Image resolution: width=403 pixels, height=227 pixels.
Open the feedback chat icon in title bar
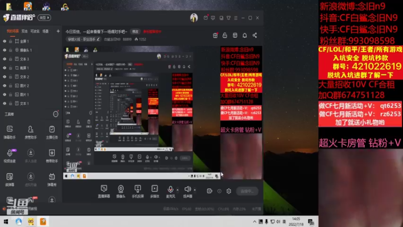[213, 18]
